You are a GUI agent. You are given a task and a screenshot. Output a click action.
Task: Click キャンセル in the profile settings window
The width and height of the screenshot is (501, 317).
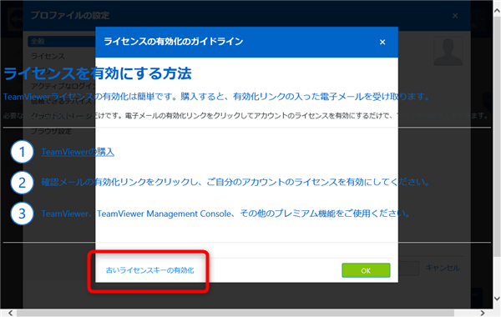coord(443,268)
